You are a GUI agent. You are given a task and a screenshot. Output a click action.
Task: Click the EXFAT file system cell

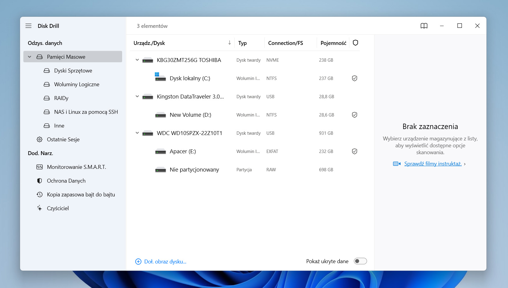272,151
